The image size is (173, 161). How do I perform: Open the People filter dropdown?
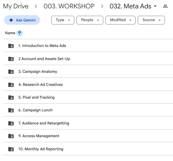tap(90, 20)
